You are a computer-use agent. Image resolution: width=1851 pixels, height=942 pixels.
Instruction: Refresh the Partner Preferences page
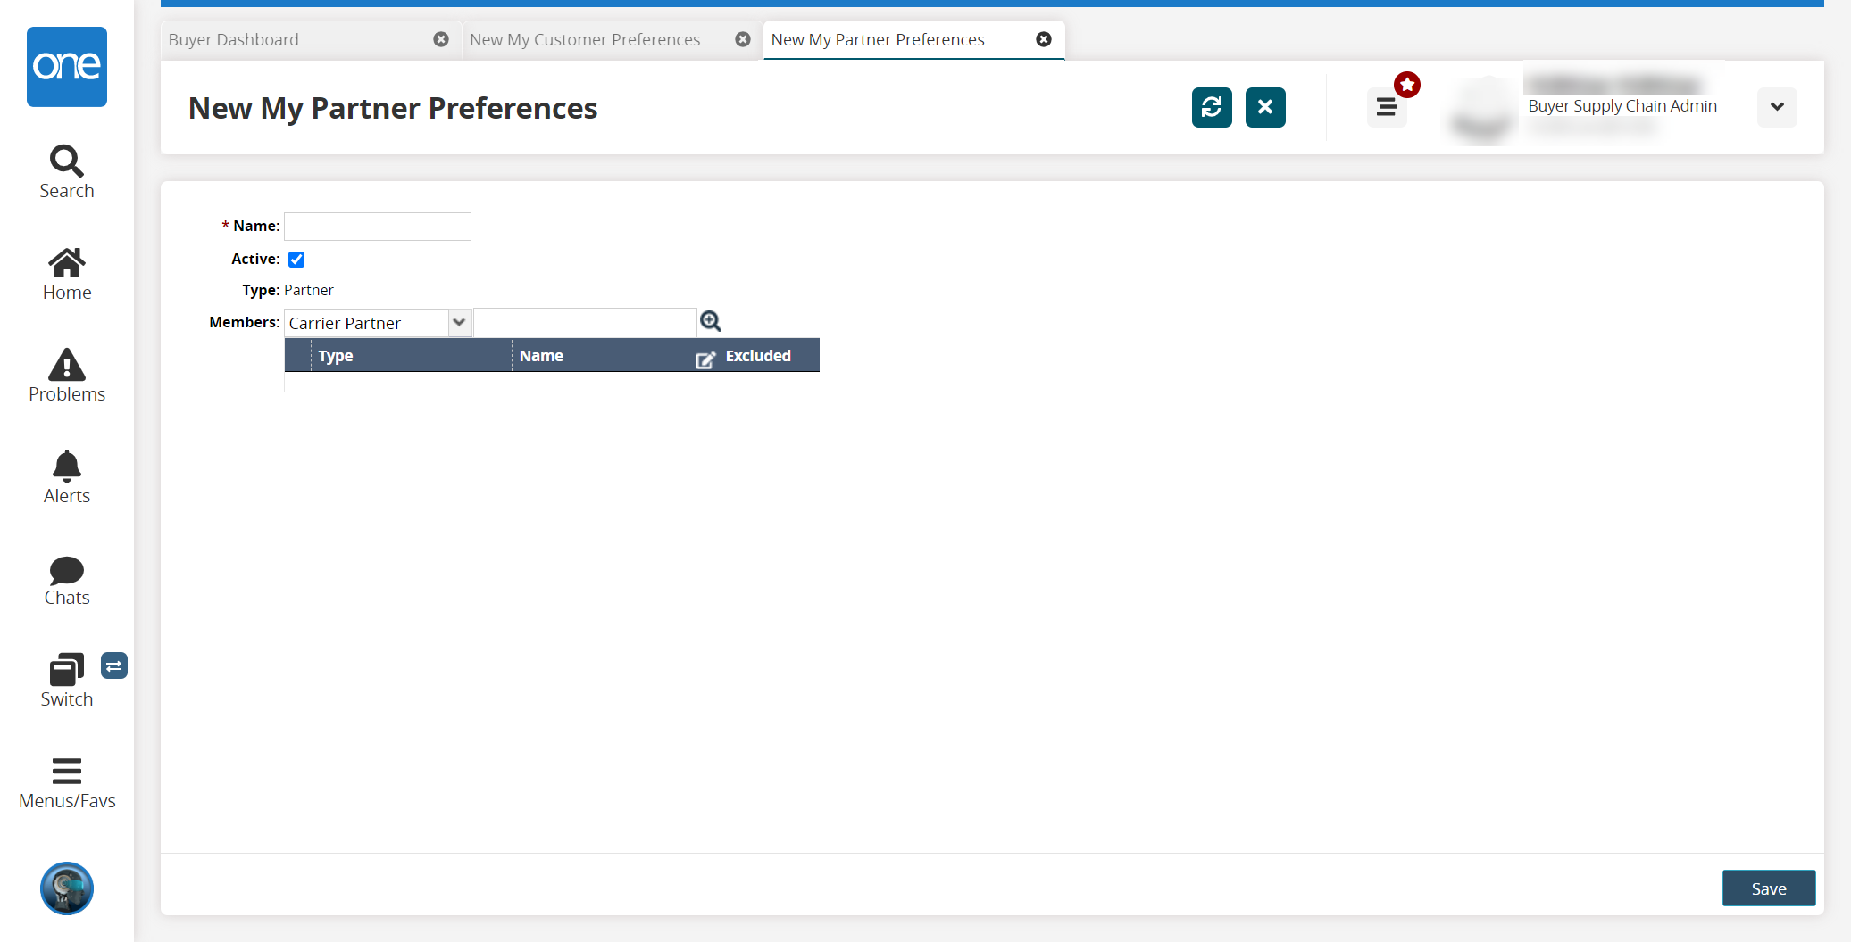click(1212, 107)
